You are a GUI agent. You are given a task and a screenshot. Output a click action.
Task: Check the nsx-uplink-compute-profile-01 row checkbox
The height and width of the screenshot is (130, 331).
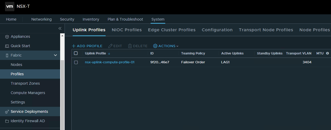[x=76, y=62]
